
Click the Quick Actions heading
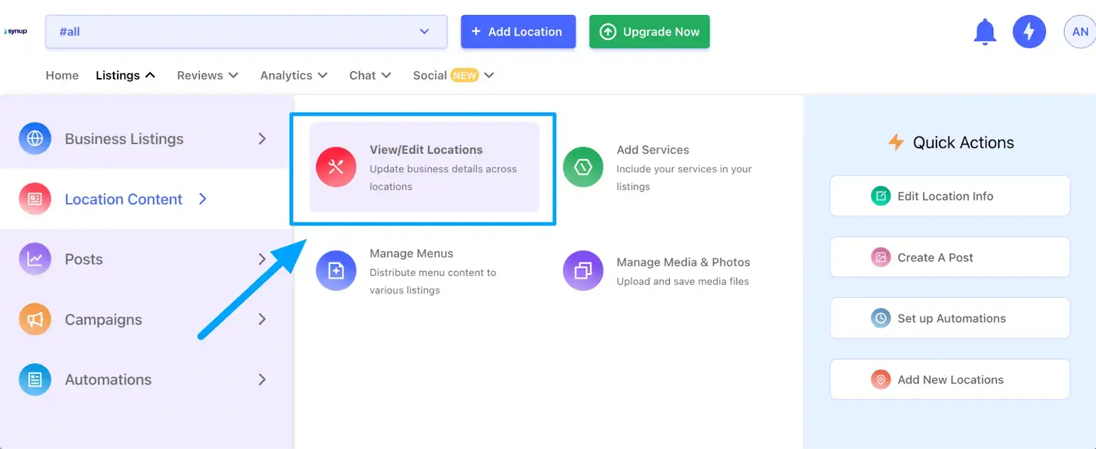963,142
